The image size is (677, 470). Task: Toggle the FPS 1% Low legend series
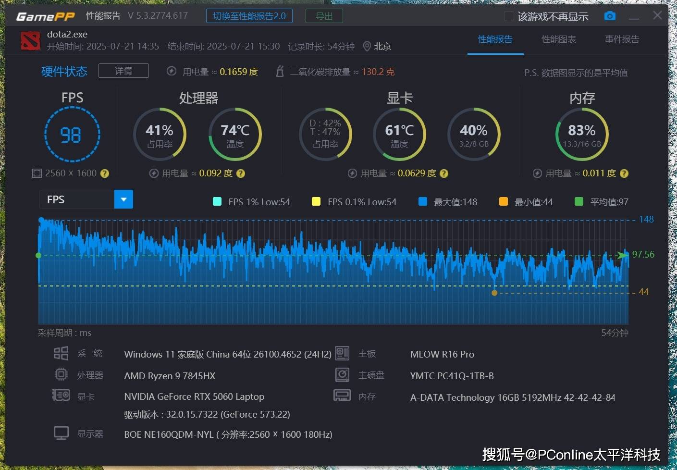click(x=217, y=202)
